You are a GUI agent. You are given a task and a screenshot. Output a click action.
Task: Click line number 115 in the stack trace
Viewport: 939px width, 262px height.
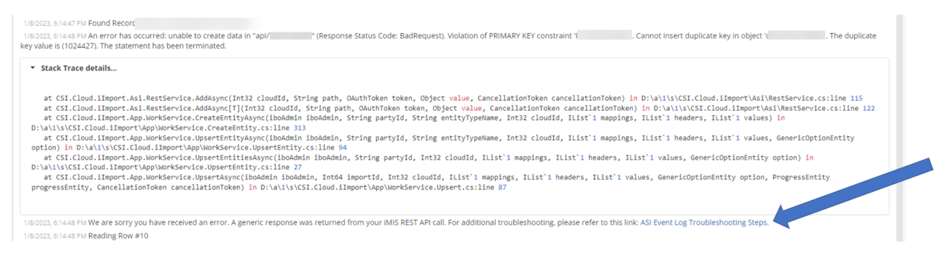(856, 98)
